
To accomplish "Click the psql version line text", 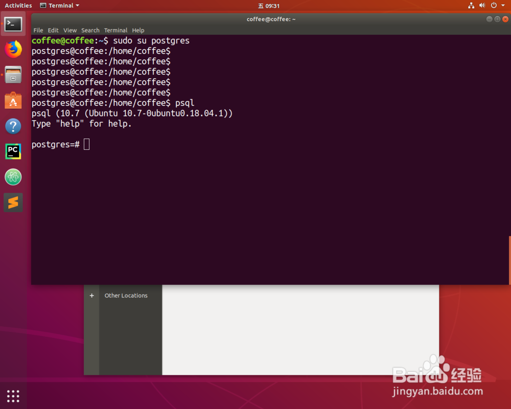I will click(132, 113).
